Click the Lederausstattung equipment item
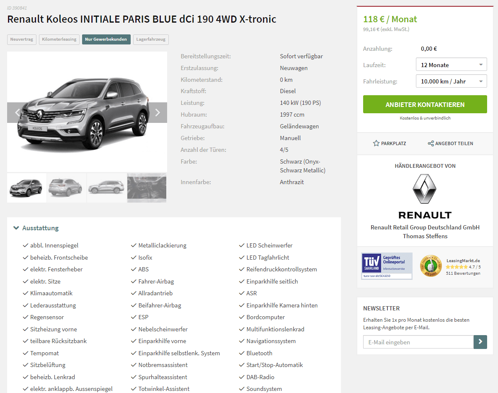 [x=53, y=305]
